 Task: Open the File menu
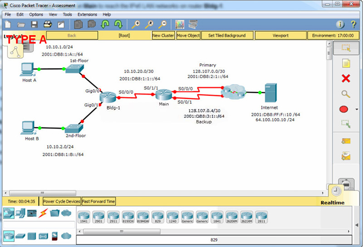(8, 15)
